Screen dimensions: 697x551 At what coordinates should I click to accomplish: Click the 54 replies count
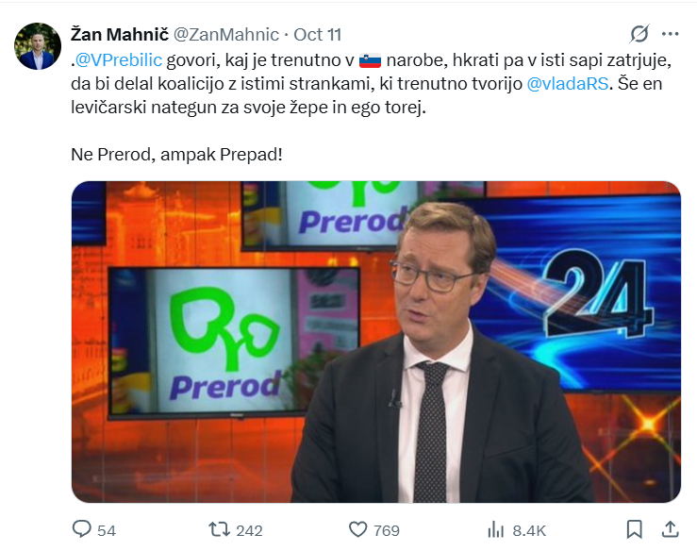click(107, 530)
